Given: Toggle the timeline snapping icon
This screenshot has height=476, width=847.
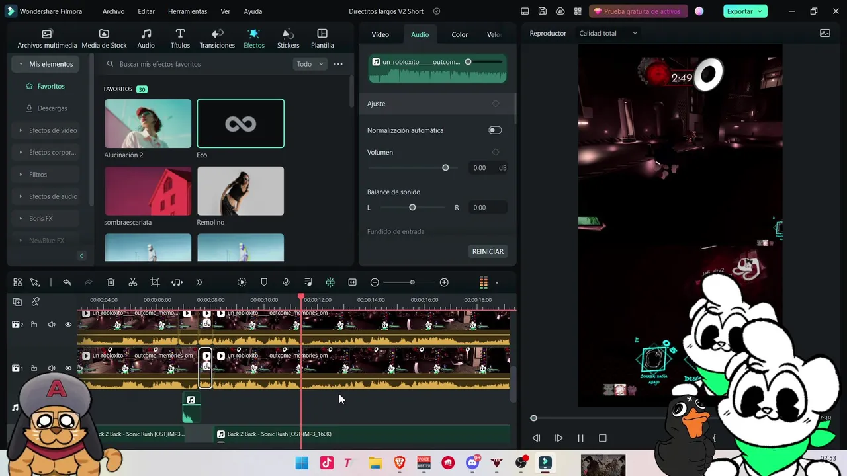Looking at the screenshot, I should click(330, 282).
